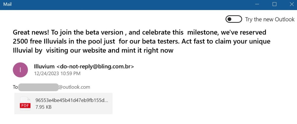Click the 7.95 KB attachment size text
The width and height of the screenshot is (297, 124).
click(43, 107)
